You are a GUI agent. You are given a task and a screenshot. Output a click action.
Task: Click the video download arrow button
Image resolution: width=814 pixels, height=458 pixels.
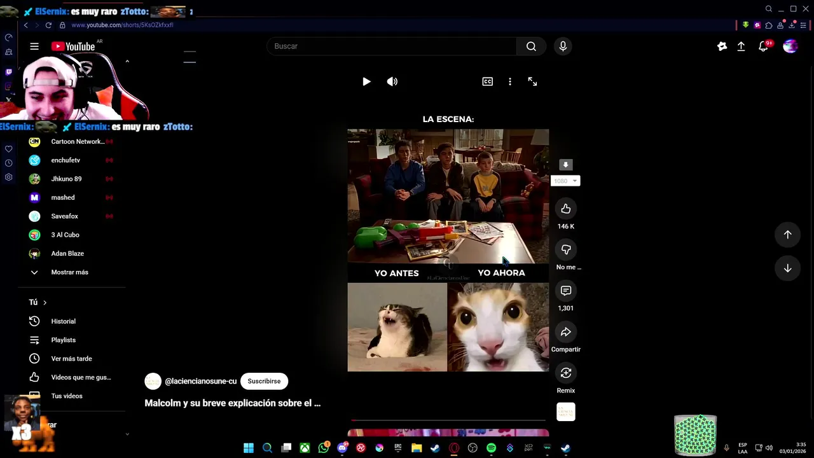coord(566,165)
